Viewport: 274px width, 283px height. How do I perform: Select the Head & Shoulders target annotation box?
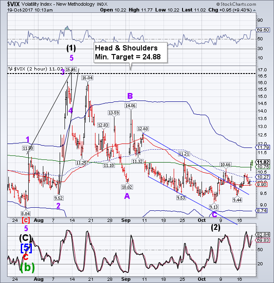[129, 53]
